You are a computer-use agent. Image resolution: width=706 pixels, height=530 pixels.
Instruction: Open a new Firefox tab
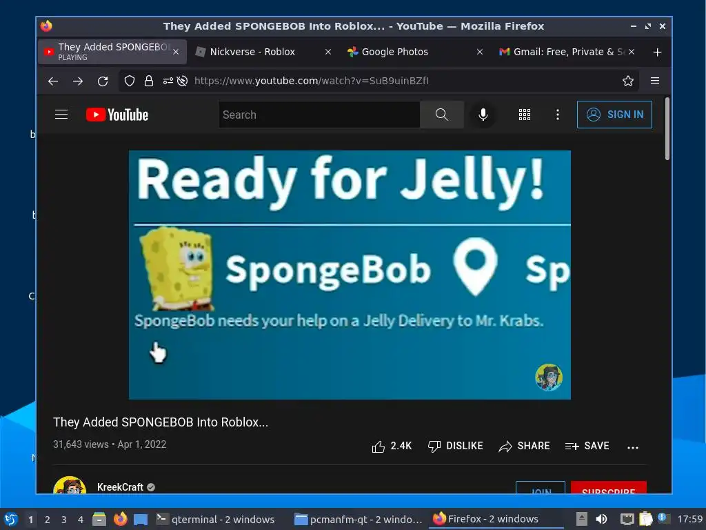[x=657, y=52]
